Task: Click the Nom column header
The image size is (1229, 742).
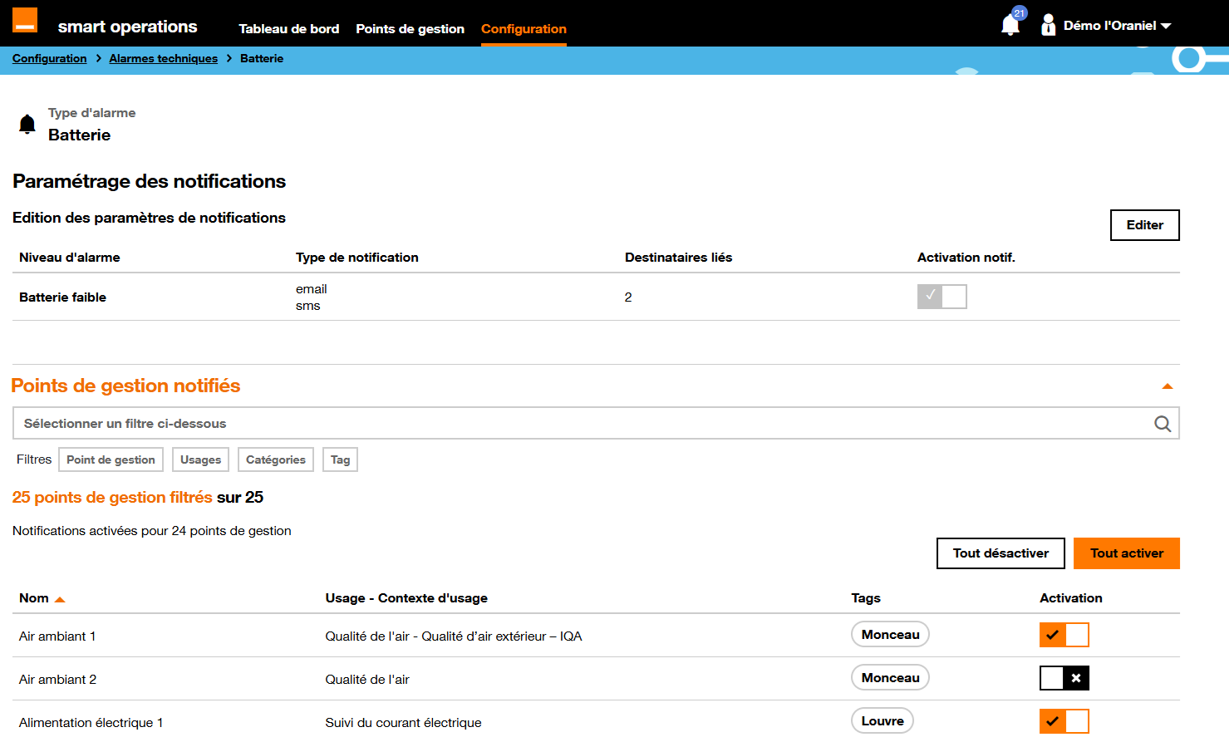Action: [34, 598]
